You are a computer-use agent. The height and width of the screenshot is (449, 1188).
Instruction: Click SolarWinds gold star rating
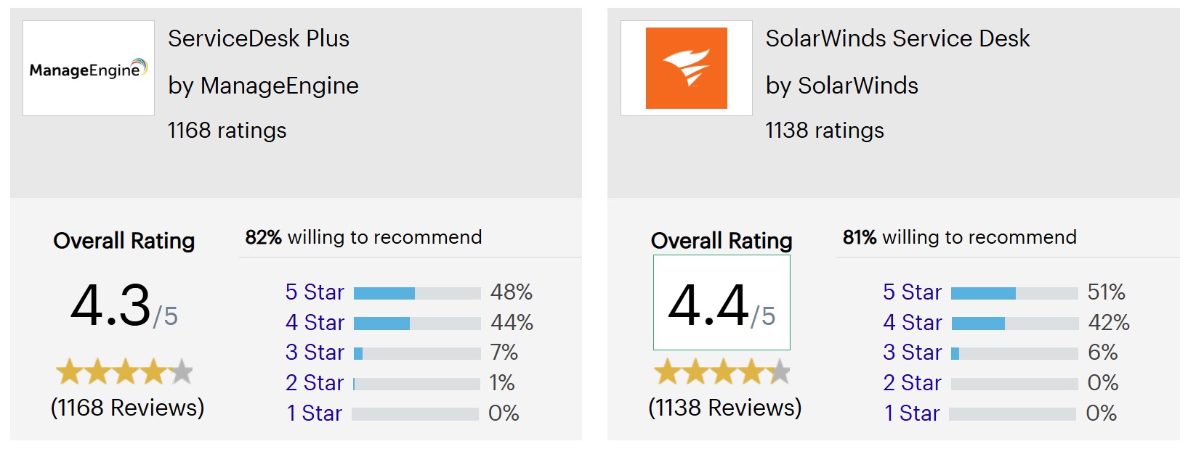[x=722, y=371]
